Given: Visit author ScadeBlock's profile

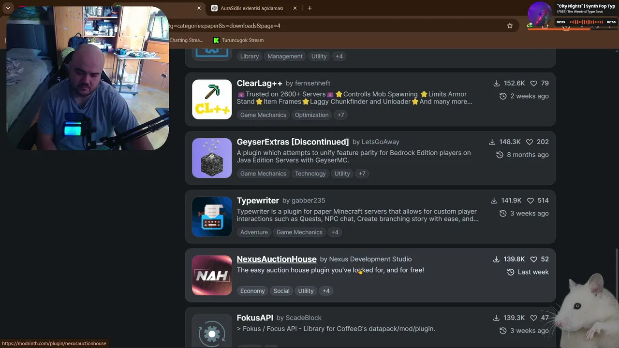Looking at the screenshot, I should (304, 318).
